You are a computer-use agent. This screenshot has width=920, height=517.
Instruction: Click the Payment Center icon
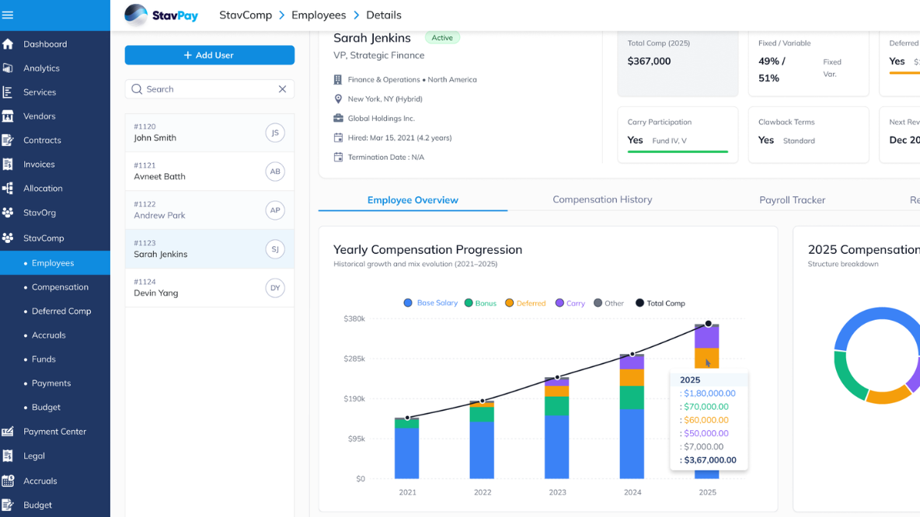(x=8, y=432)
